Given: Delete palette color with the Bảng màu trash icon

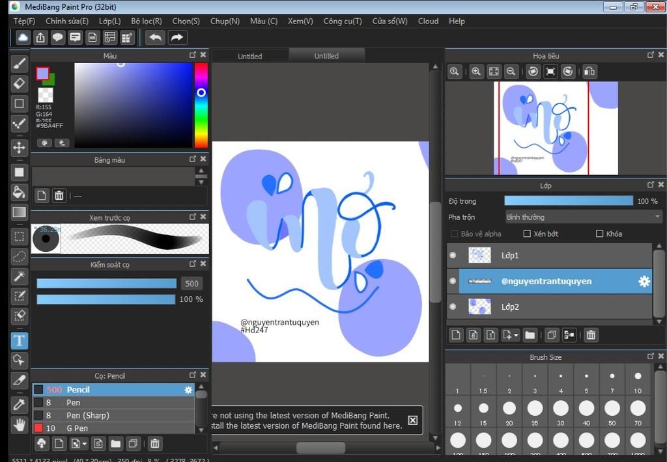Looking at the screenshot, I should coord(59,195).
